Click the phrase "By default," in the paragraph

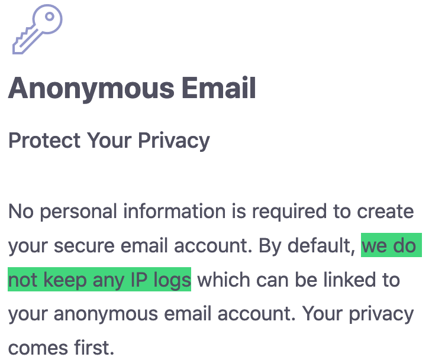[307, 246]
